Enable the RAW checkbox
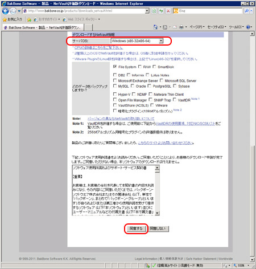This screenshot has height=269, width=256. [x=140, y=67]
